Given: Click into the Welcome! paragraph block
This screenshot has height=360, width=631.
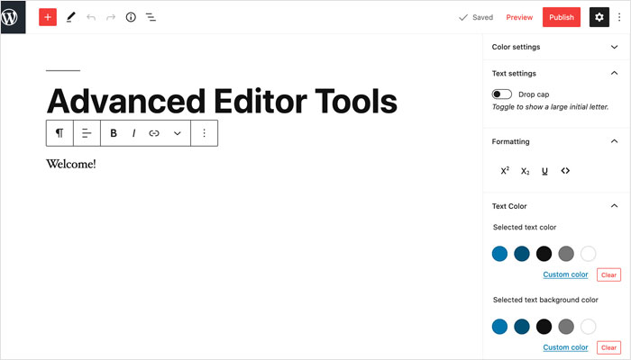Looking at the screenshot, I should pyautogui.click(x=71, y=164).
